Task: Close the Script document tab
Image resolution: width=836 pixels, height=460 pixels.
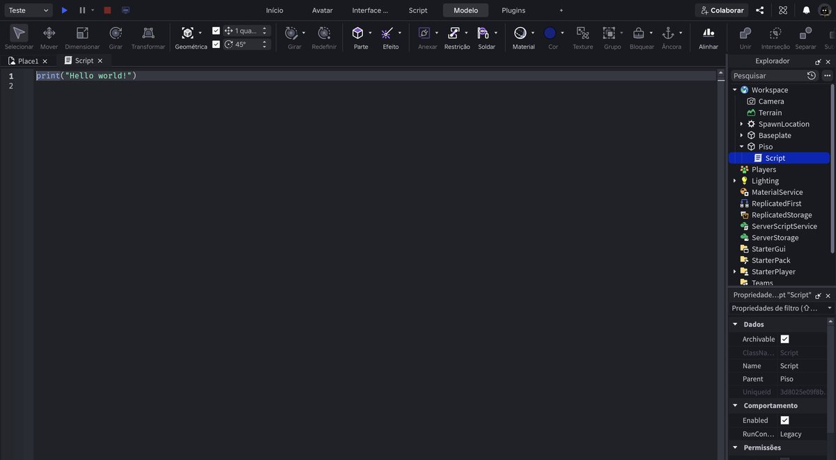Action: (x=100, y=61)
